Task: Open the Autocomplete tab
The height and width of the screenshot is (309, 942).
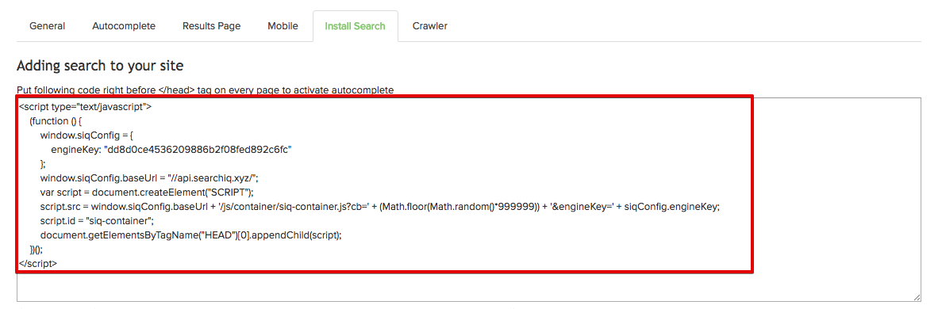Action: 124,26
